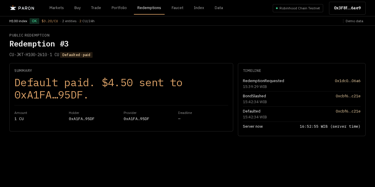Click the Provider address 0xA1FA…95DF

pos(136,119)
